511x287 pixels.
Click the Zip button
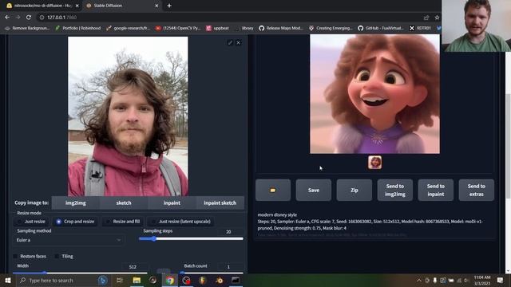coord(355,190)
